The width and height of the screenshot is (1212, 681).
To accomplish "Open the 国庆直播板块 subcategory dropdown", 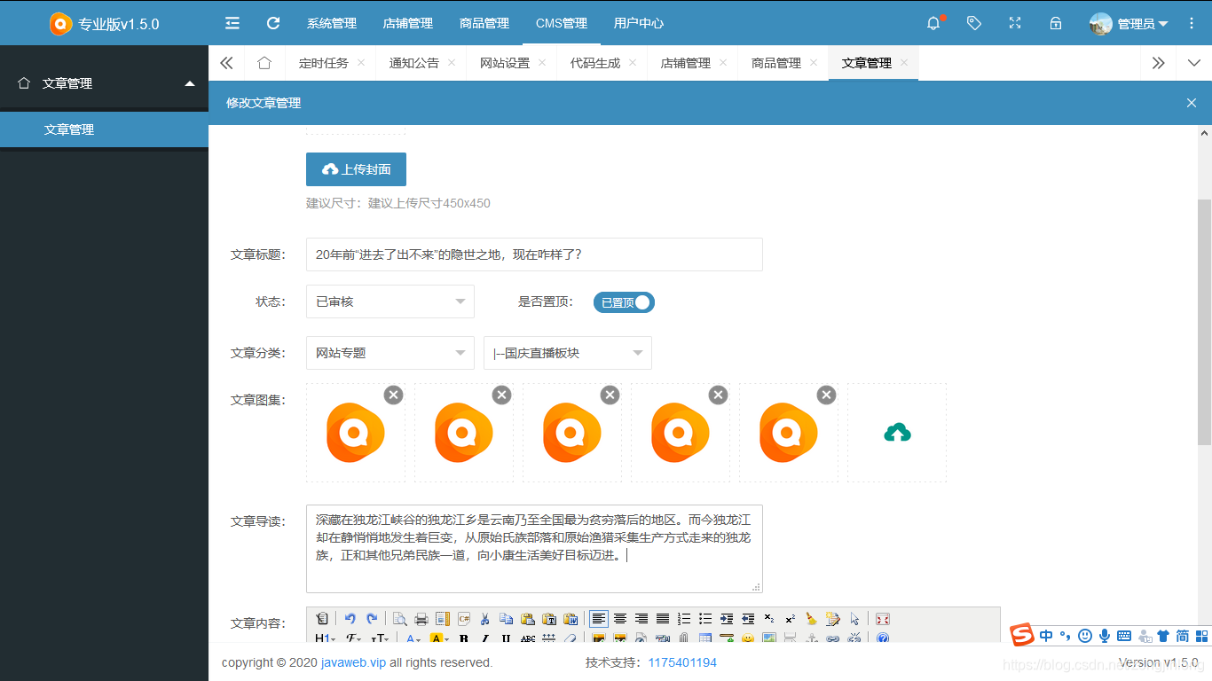I will click(568, 353).
